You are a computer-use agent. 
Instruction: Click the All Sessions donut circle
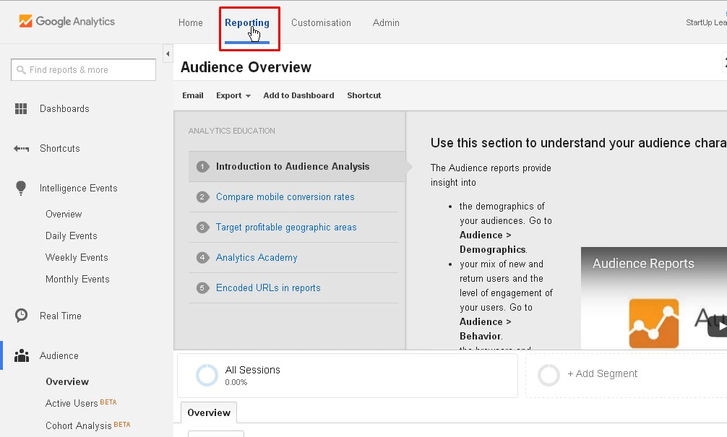pos(207,375)
